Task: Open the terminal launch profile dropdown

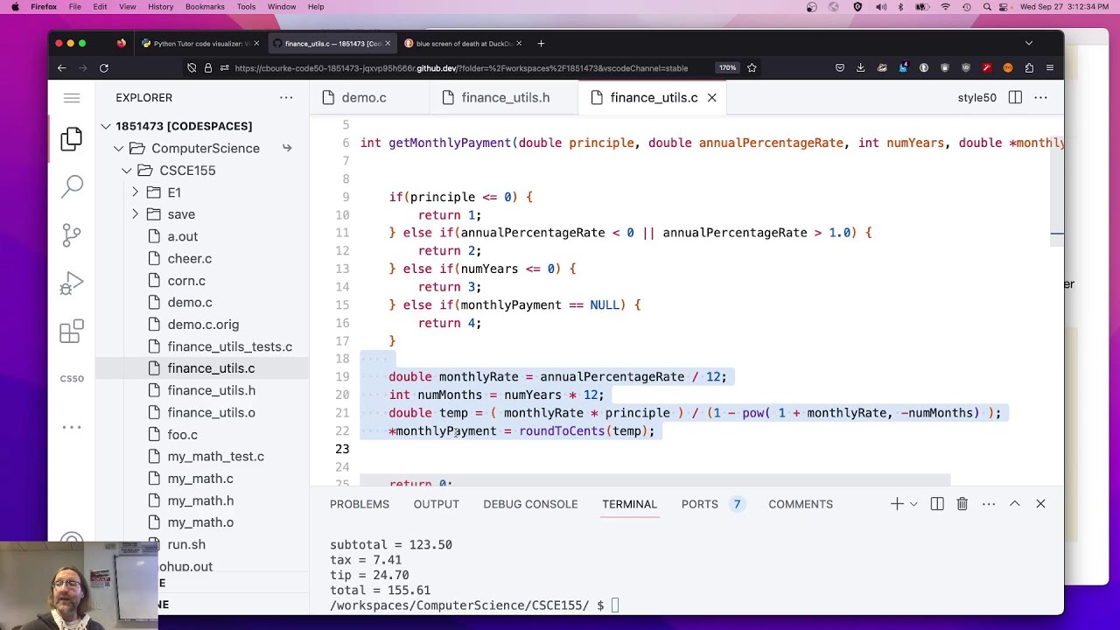Action: coord(913,504)
